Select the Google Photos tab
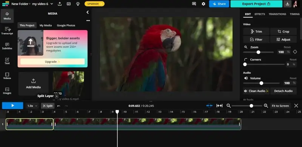The image size is (302, 147). [66, 25]
